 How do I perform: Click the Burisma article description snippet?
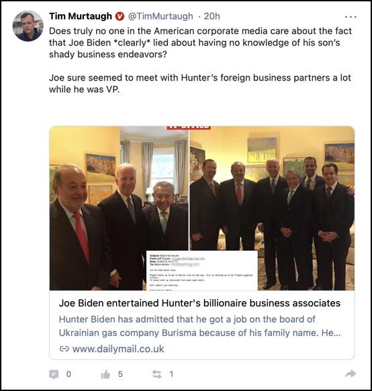pyautogui.click(x=199, y=326)
